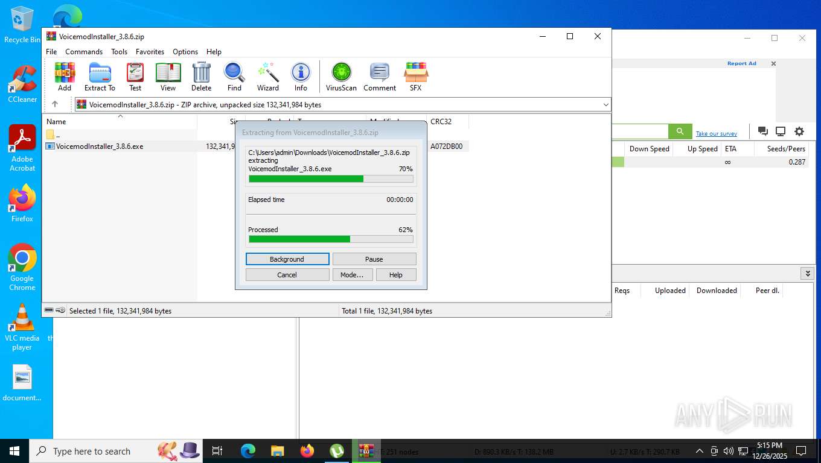Image resolution: width=821 pixels, height=463 pixels.
Task: Open the Help menu in WinRAR
Action: [214, 52]
